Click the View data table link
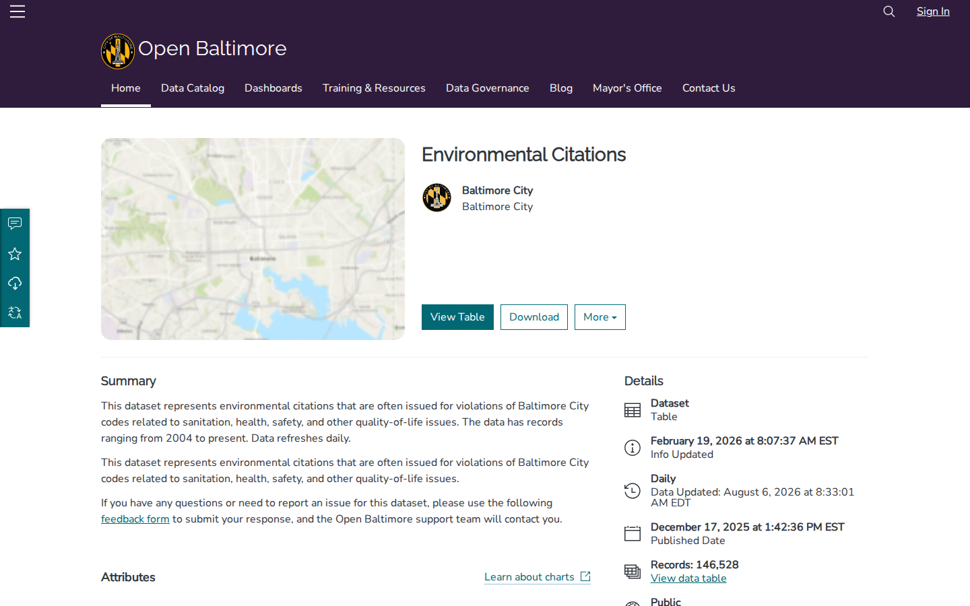The image size is (970, 606). point(688,578)
